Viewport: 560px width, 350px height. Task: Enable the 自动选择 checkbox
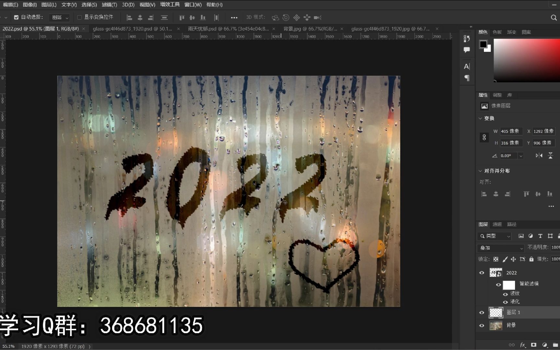[16, 17]
